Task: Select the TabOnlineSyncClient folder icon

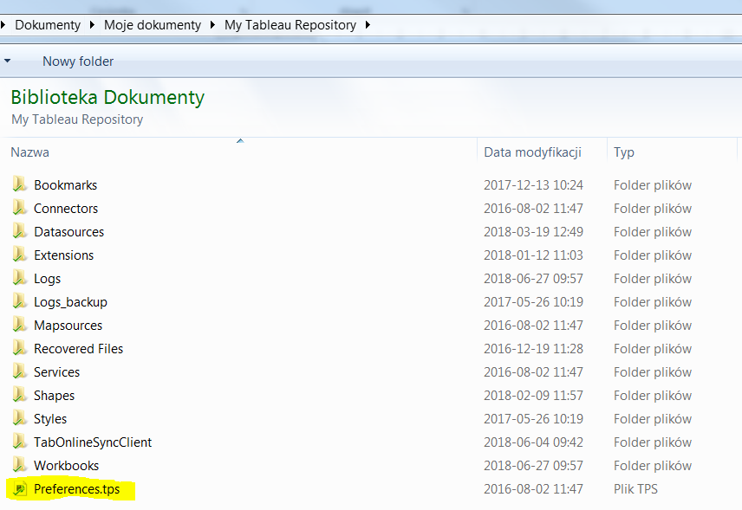Action: [x=20, y=442]
